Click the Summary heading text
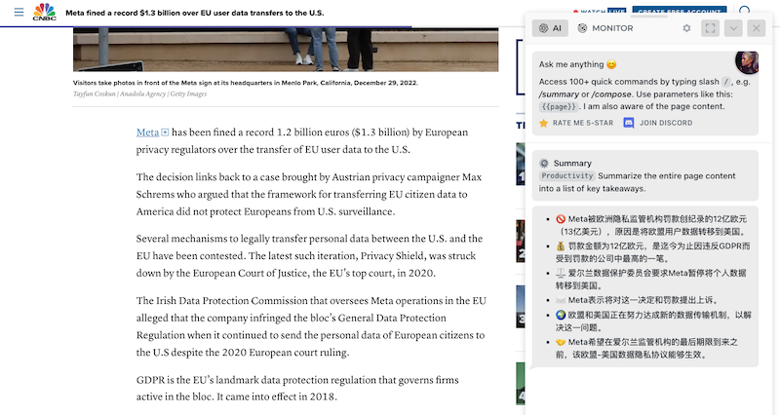Image resolution: width=780 pixels, height=415 pixels. [572, 163]
